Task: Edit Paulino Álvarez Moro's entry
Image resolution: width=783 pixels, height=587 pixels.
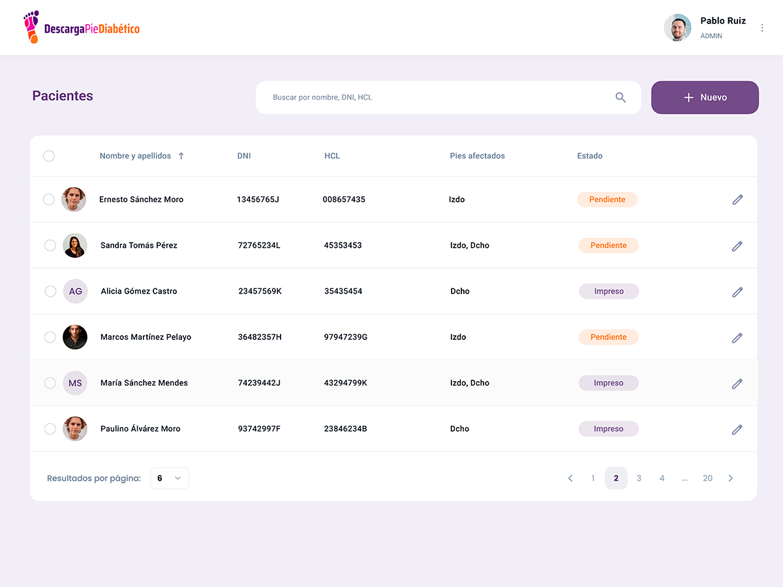Action: click(737, 429)
